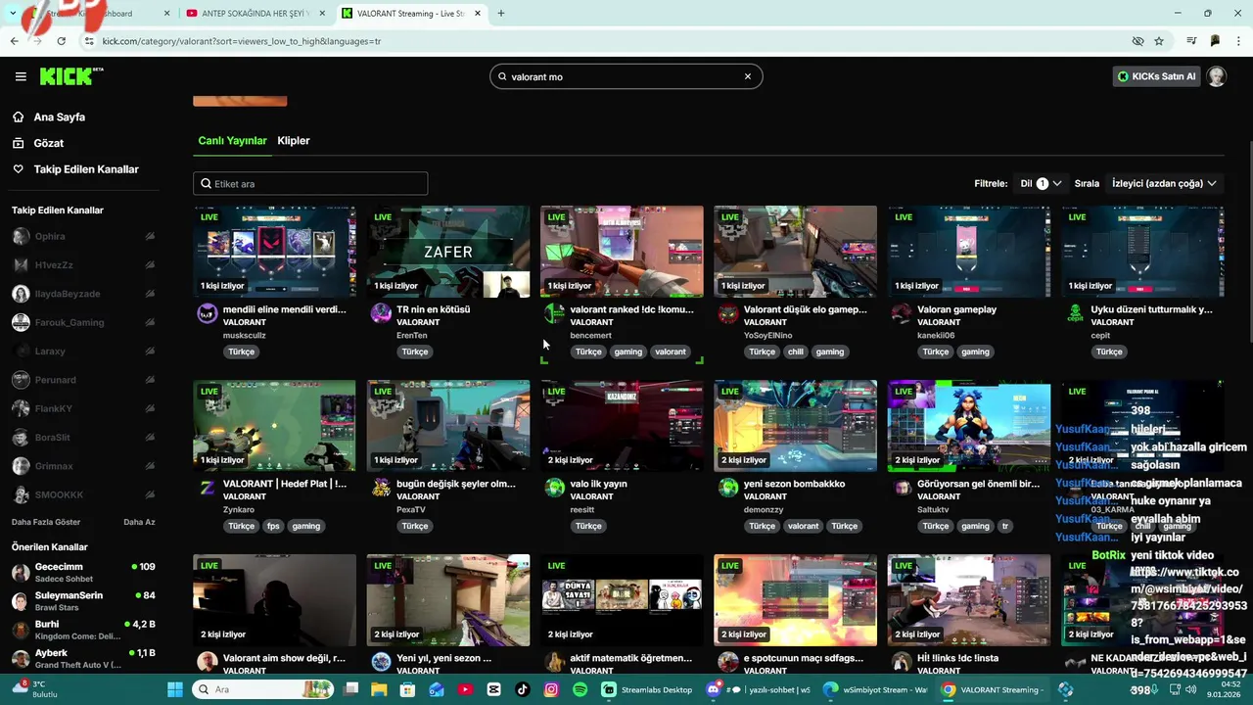
Task: Click the cepit channel avatar
Action: [1075, 313]
